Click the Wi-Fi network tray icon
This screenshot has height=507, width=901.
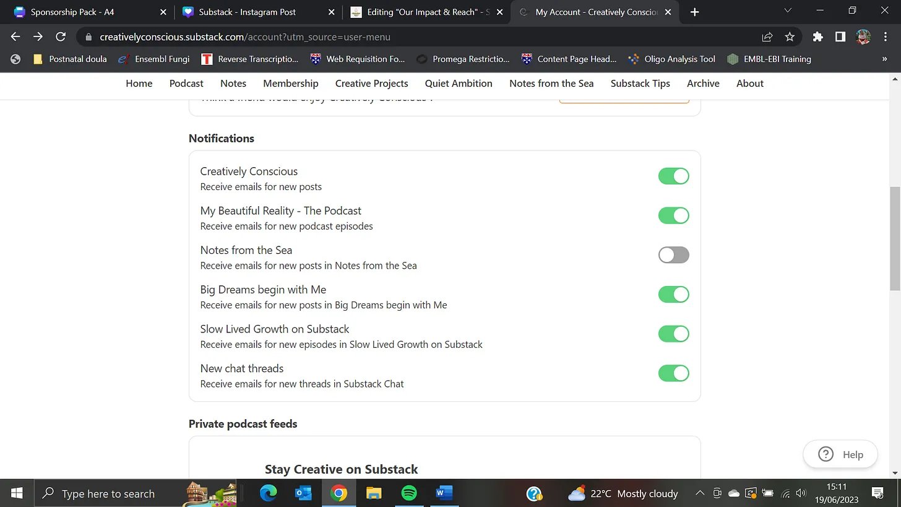click(786, 493)
